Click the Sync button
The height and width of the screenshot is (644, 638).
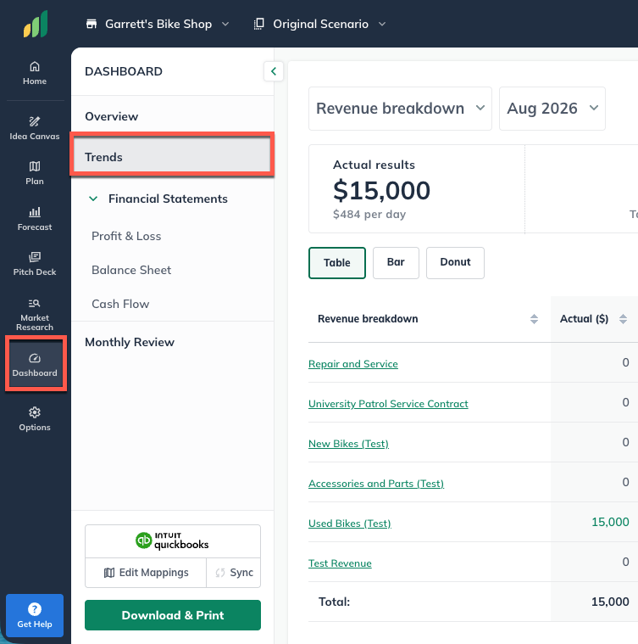pos(234,573)
